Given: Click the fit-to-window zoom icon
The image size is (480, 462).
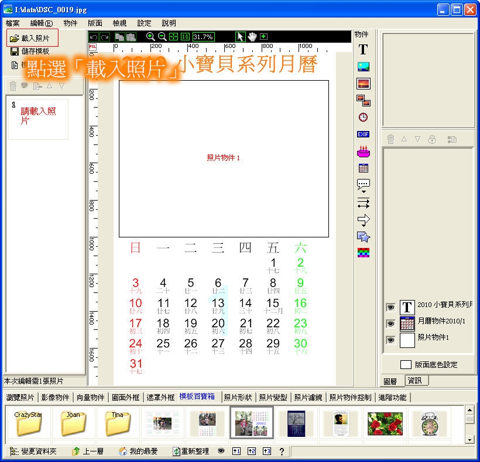Looking at the screenshot, I should (174, 37).
